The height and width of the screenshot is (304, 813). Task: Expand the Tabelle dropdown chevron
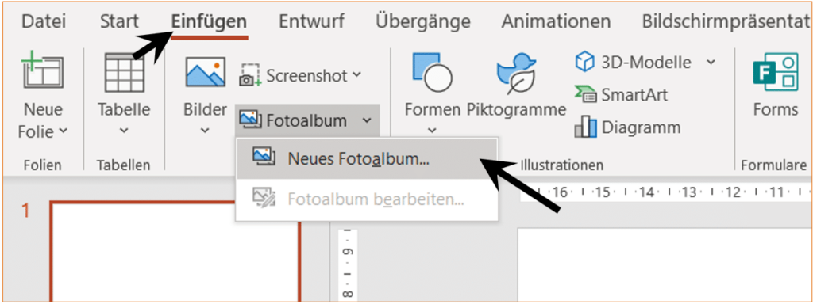[x=124, y=131]
